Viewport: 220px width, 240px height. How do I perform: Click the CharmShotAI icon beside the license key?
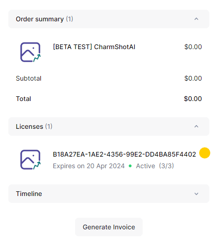pos(31,160)
